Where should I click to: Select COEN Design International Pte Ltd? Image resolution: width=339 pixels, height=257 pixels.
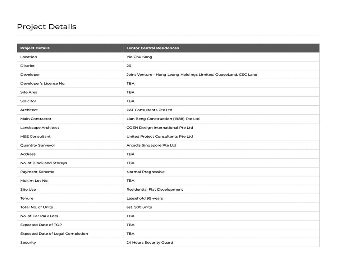[x=160, y=128]
